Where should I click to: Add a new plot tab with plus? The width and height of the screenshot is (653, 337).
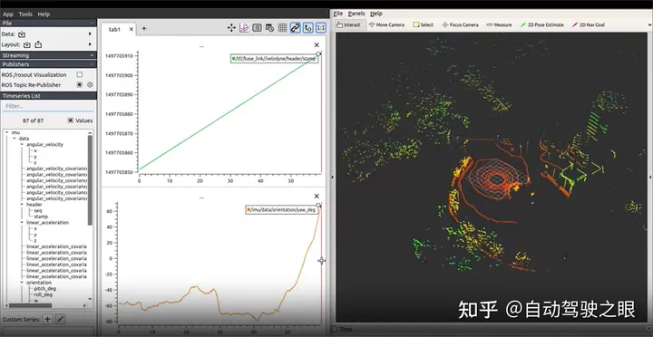coord(144,29)
